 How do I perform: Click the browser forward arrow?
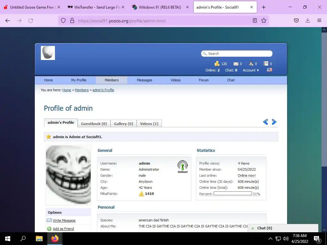19,21
